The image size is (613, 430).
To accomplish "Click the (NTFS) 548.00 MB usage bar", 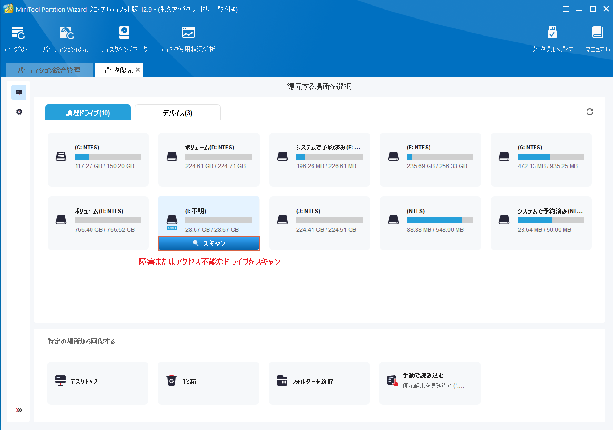I will (x=440, y=220).
